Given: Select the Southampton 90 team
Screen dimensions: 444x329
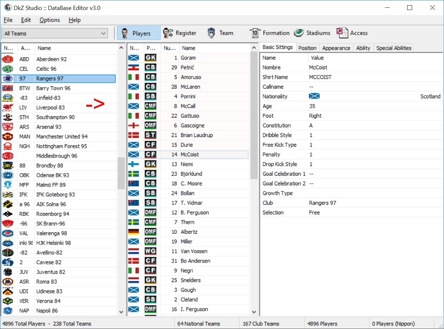Looking at the screenshot, I should coord(58,117).
